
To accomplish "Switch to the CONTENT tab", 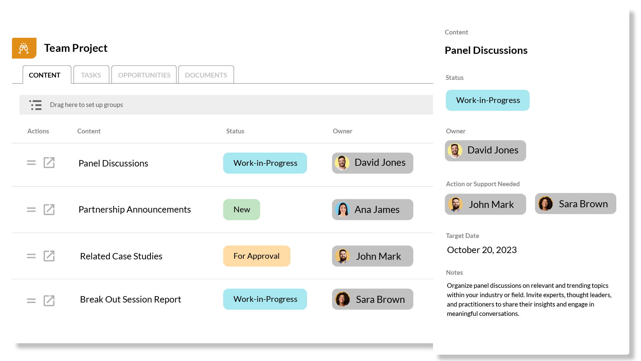I will 47,75.
